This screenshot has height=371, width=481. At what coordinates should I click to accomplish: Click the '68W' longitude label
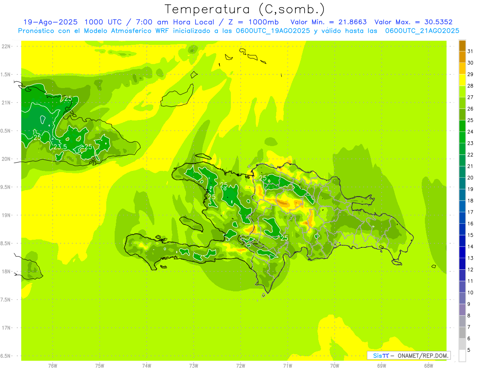tap(428, 365)
